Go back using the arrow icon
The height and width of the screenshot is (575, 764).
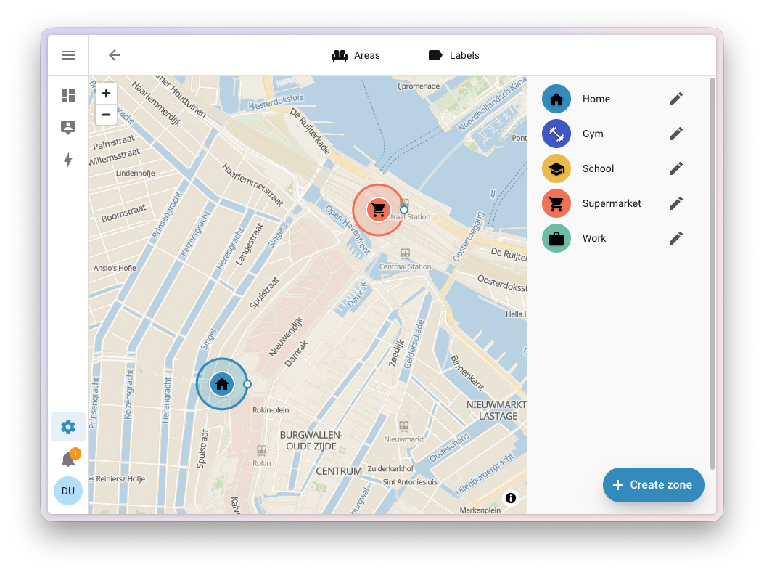pyautogui.click(x=115, y=55)
